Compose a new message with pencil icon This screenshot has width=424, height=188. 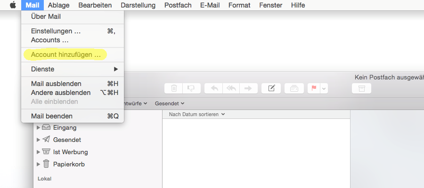point(271,88)
